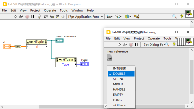Open the Help menu in block diagram
This screenshot has width=194, height=109.
pos(90,10)
